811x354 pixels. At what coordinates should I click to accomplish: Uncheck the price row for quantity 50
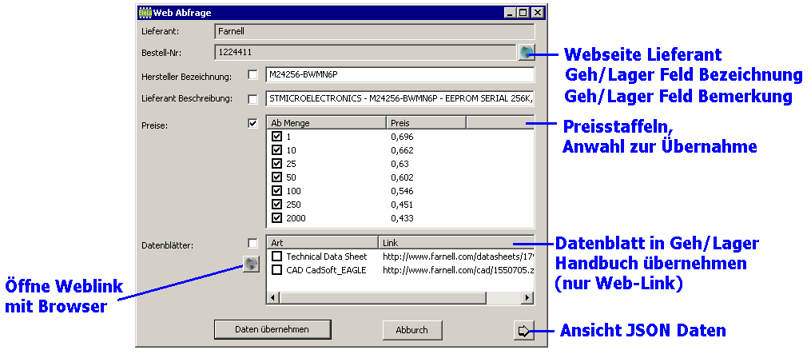276,177
